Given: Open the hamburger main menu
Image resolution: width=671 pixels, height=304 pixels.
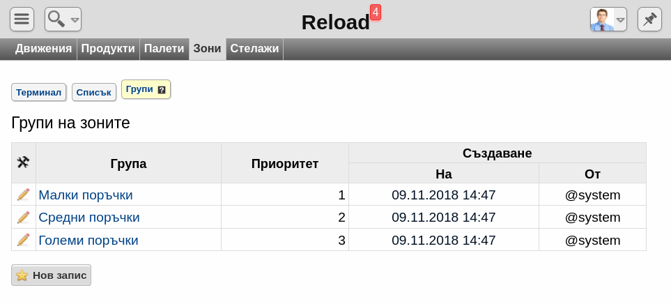Looking at the screenshot, I should click(x=22, y=20).
